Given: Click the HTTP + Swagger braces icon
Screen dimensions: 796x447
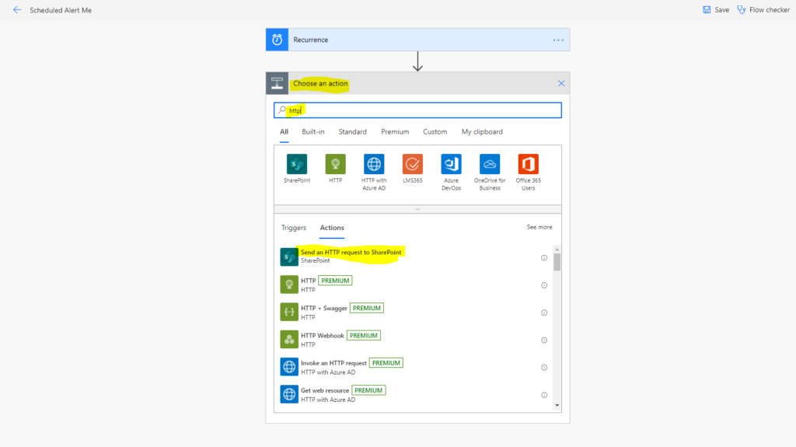Looking at the screenshot, I should (x=289, y=312).
